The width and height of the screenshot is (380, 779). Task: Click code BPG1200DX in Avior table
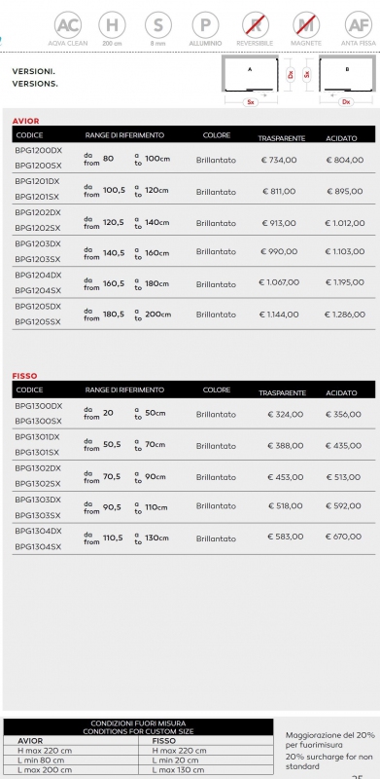(x=39, y=151)
